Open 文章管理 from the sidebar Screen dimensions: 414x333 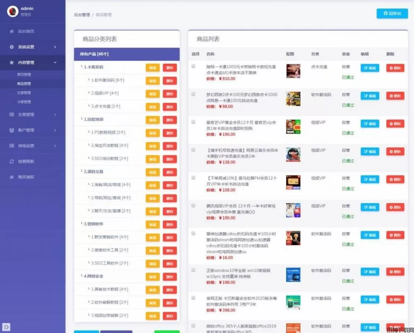click(24, 93)
